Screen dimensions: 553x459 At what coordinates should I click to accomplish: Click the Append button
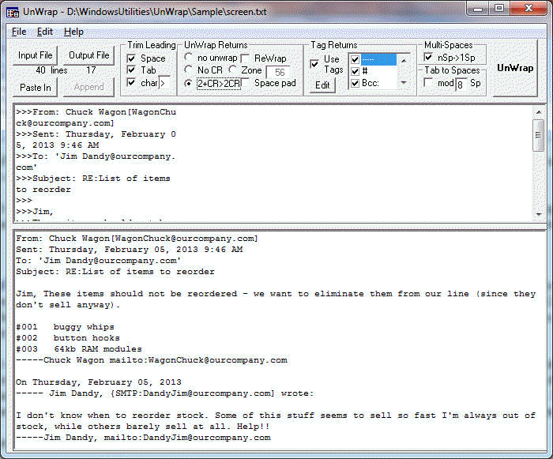pyautogui.click(x=88, y=87)
